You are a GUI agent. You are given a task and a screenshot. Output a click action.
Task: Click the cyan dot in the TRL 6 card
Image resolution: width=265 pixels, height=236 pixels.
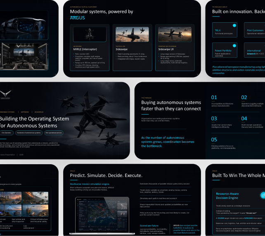(x=234, y=25)
